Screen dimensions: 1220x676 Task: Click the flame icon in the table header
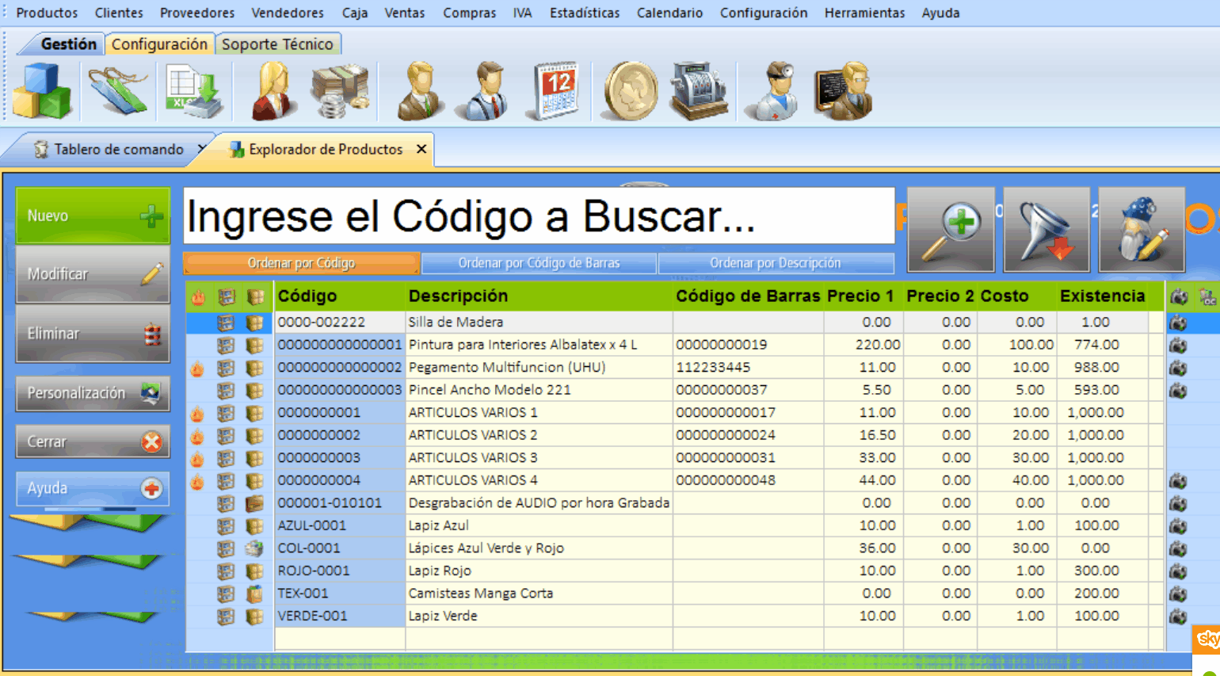tap(197, 297)
